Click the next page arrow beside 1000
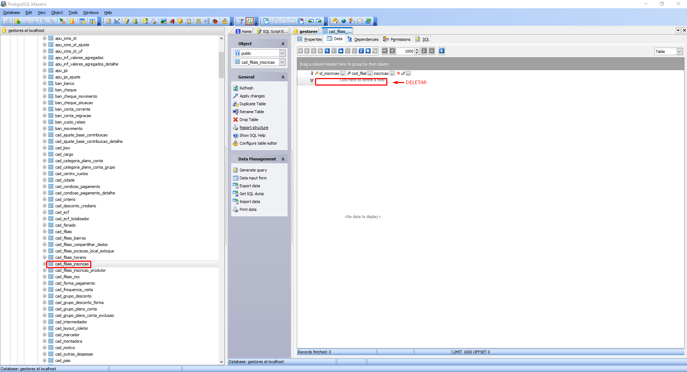 tap(424, 51)
